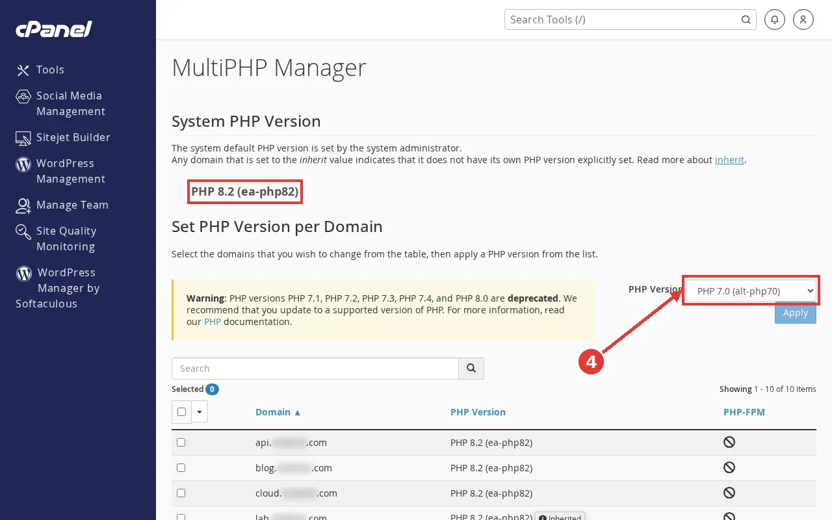Open Social Media Management
Screen dimensions: 832x520
(71, 103)
